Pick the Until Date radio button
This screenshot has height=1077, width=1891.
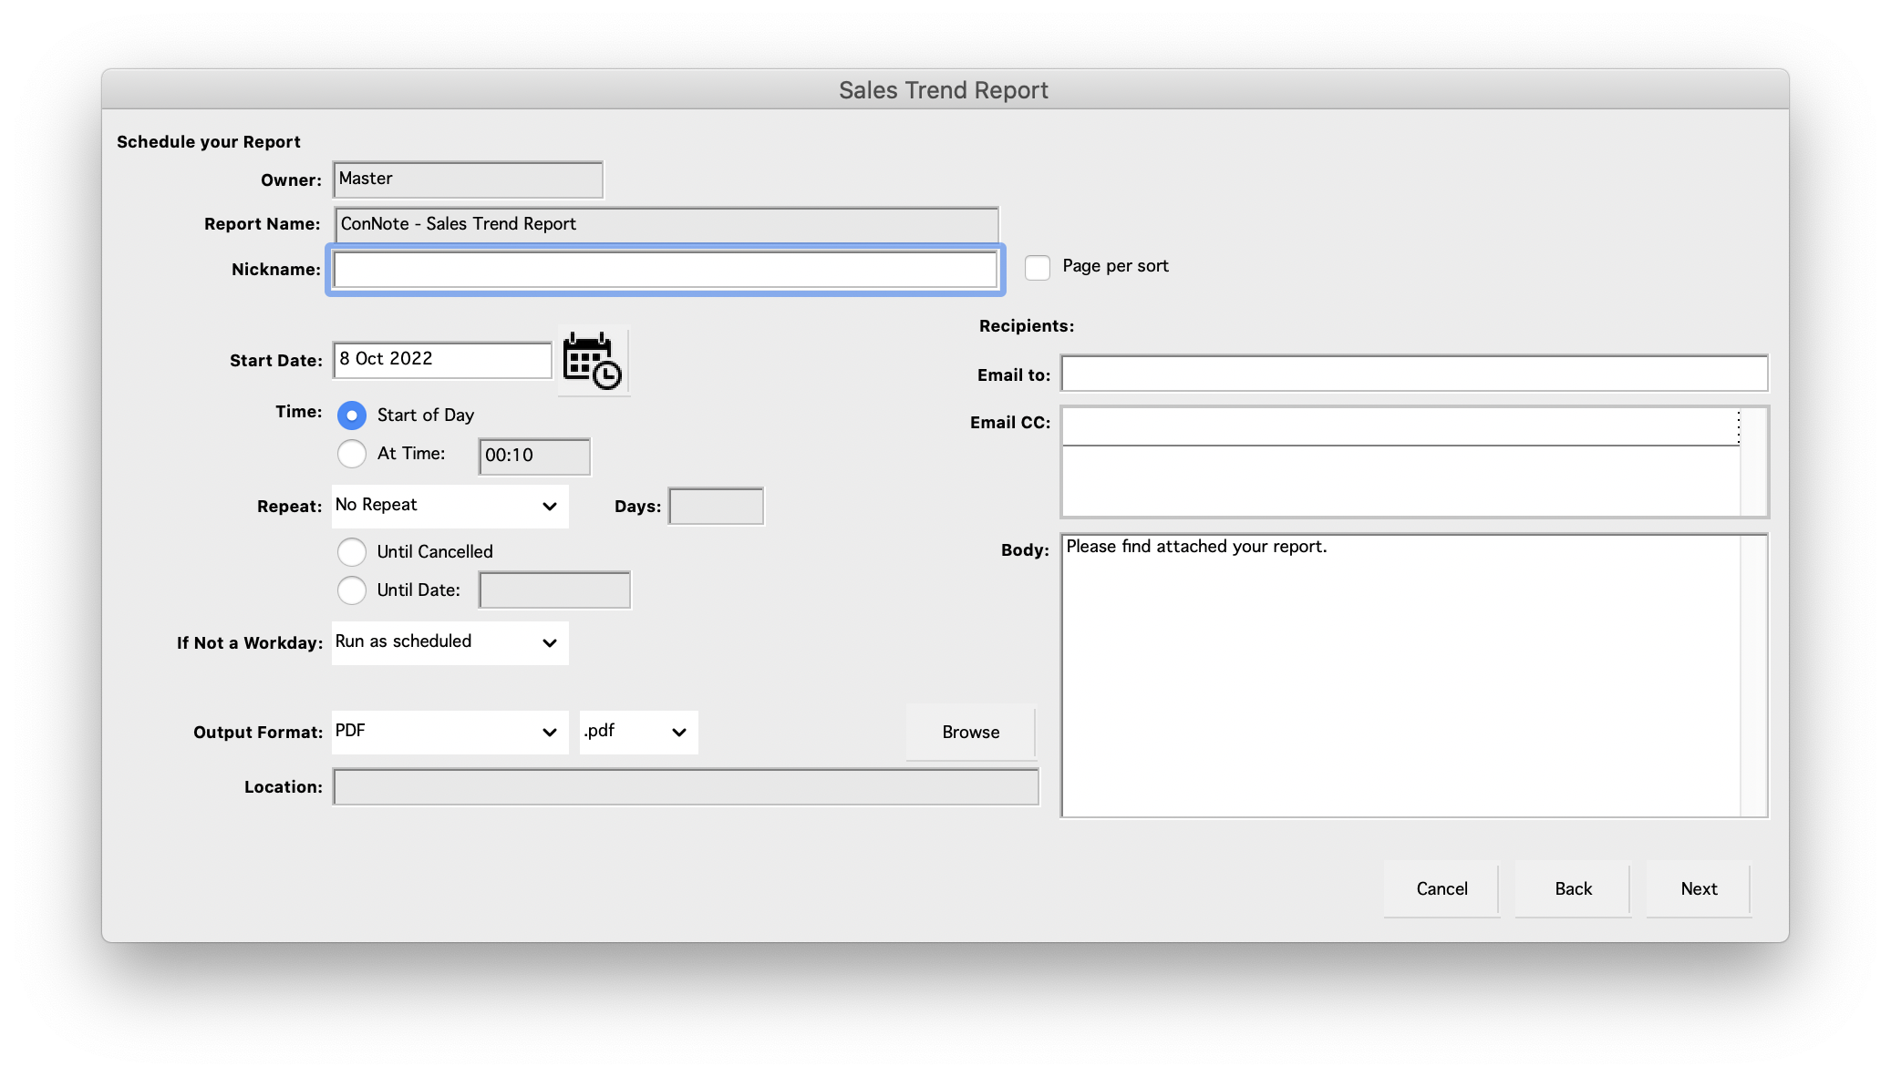[352, 590]
